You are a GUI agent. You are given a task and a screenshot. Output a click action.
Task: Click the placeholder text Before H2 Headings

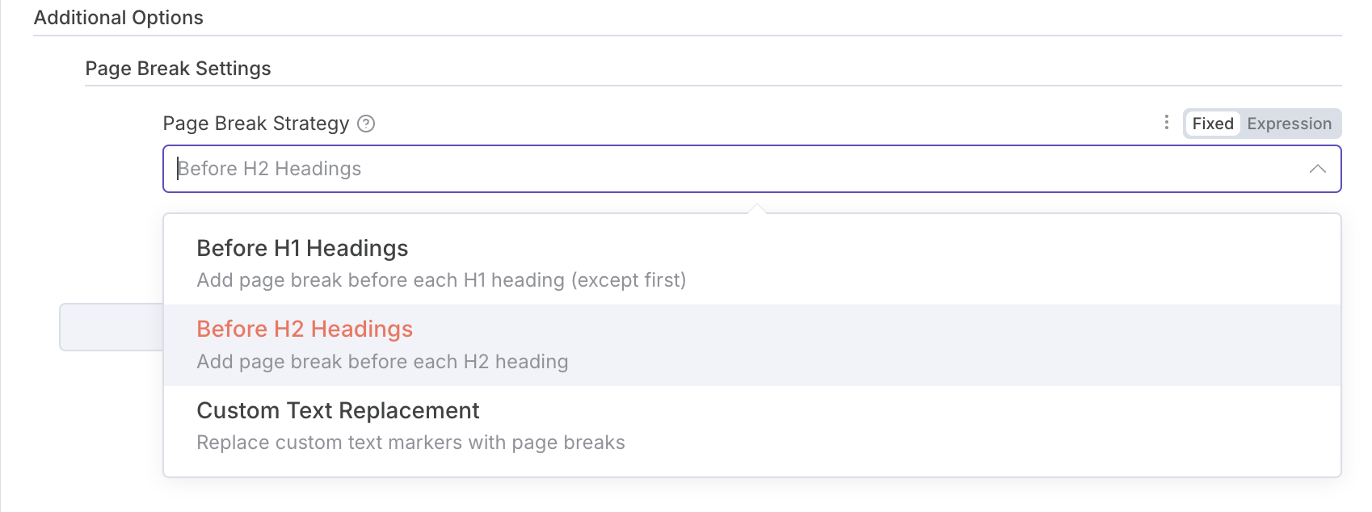pyautogui.click(x=270, y=169)
